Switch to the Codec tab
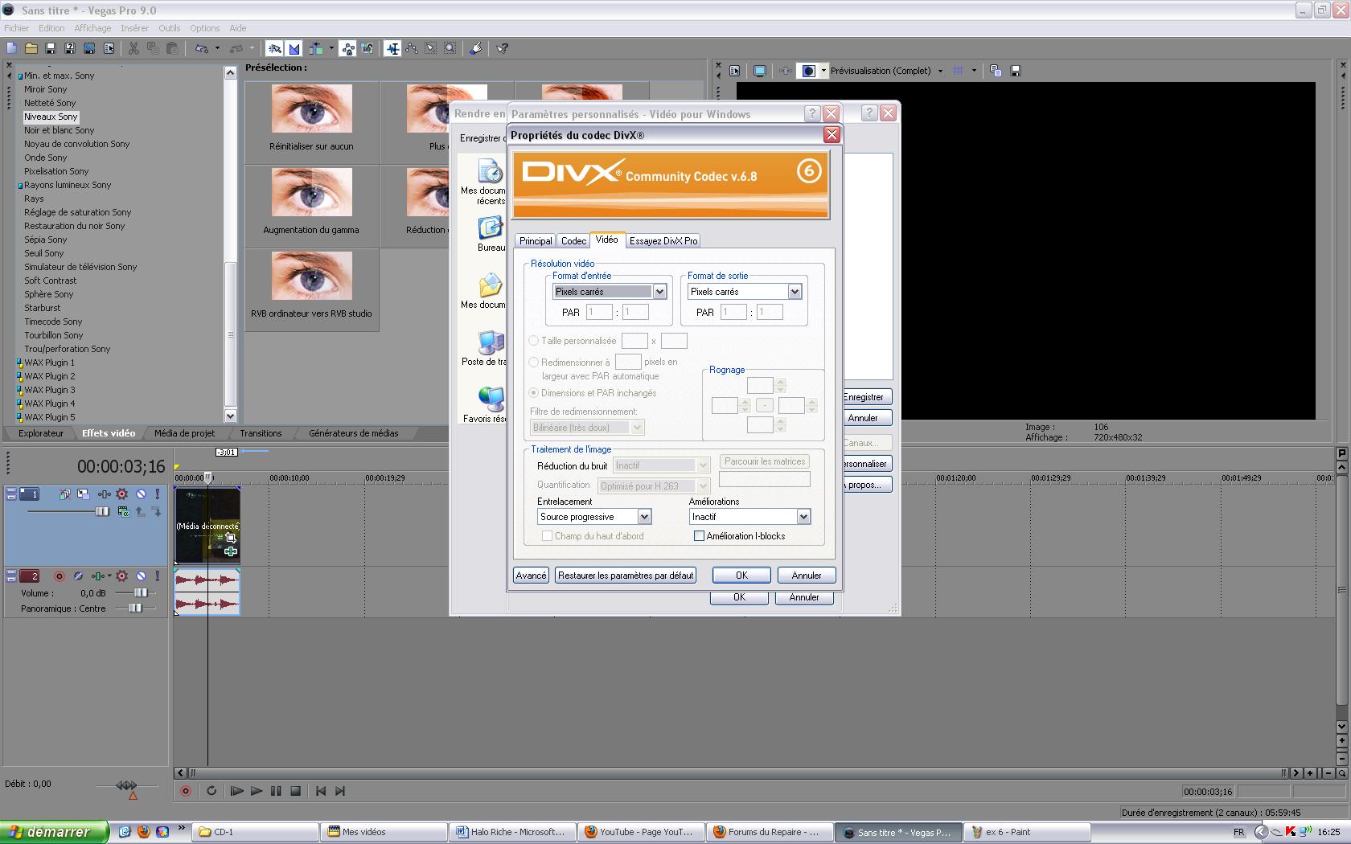The image size is (1351, 844). click(573, 241)
